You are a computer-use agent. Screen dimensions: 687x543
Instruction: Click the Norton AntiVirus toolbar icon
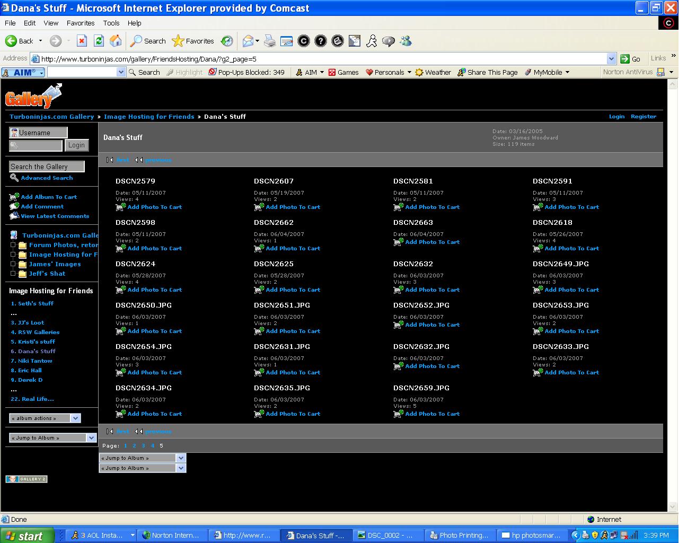pos(660,72)
